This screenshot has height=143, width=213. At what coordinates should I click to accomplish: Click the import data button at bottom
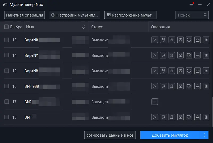coord(110,135)
